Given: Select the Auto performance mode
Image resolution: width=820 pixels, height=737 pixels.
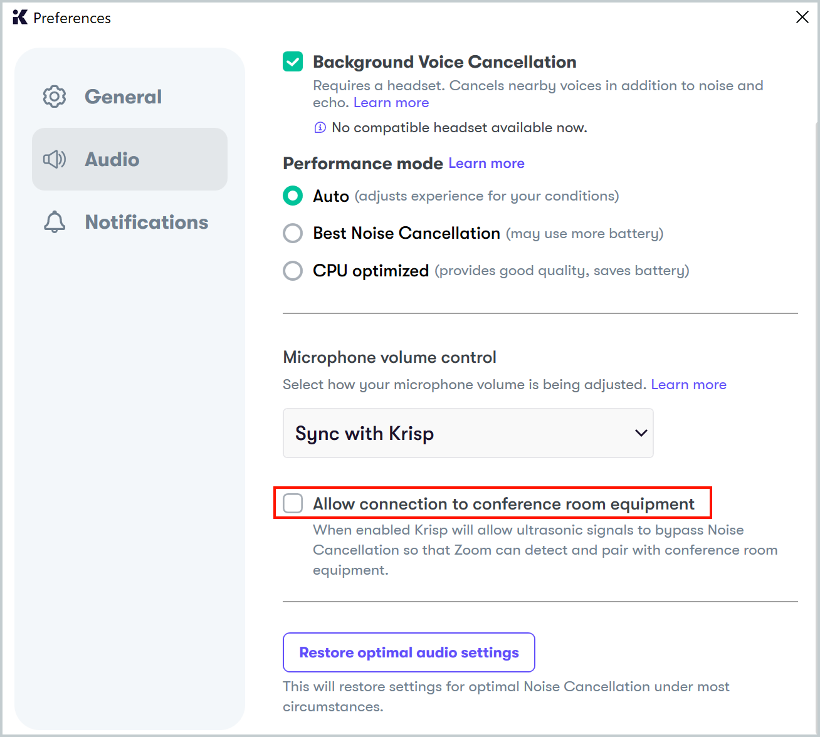Looking at the screenshot, I should pyautogui.click(x=293, y=196).
